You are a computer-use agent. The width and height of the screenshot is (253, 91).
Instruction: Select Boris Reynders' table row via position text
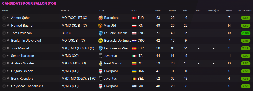coord(79,78)
